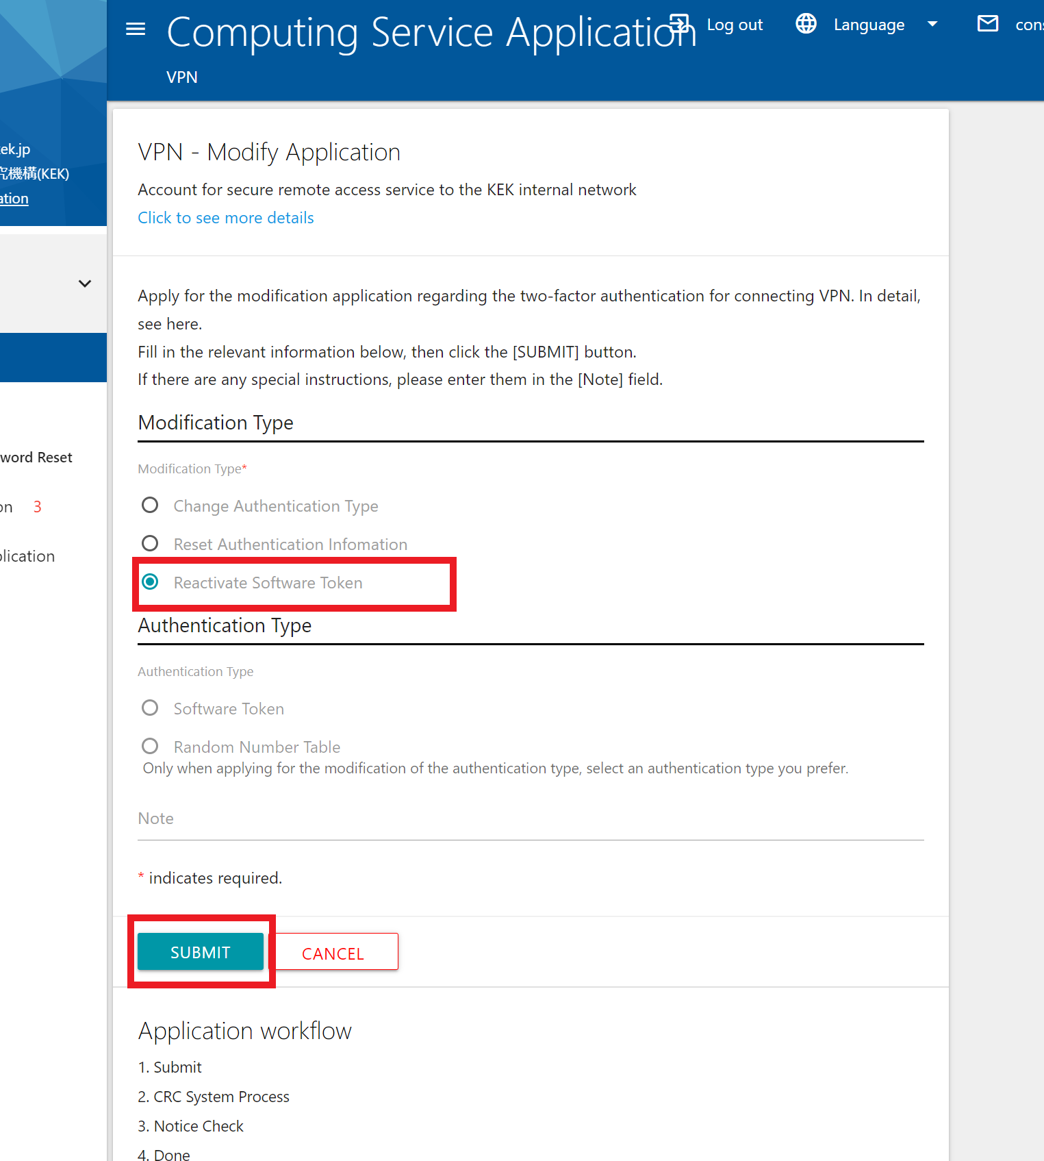The image size is (1044, 1161).
Task: Click the mail envelope icon
Action: (987, 24)
